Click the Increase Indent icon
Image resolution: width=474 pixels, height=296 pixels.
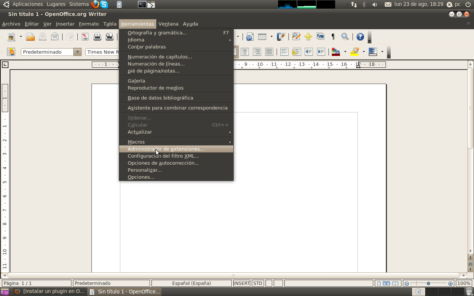pos(321,52)
